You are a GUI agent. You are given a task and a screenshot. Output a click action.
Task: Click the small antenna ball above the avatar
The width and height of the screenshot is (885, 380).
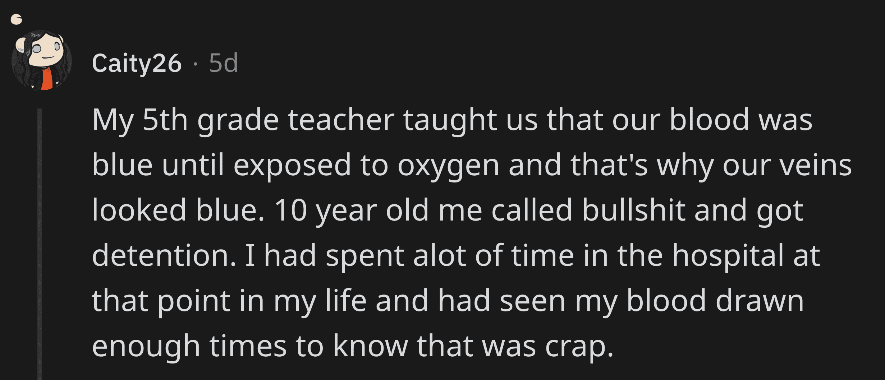click(16, 19)
